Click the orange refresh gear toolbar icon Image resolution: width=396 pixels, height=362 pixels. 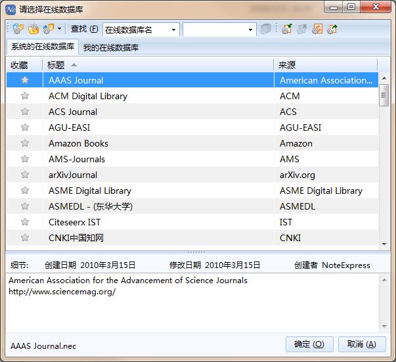pos(317,29)
